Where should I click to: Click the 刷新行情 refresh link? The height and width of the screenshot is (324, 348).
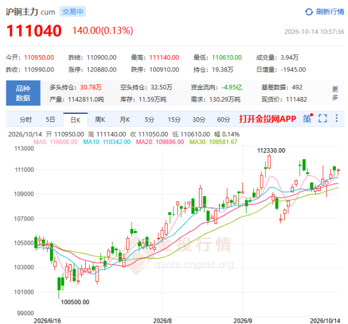[x=329, y=12]
